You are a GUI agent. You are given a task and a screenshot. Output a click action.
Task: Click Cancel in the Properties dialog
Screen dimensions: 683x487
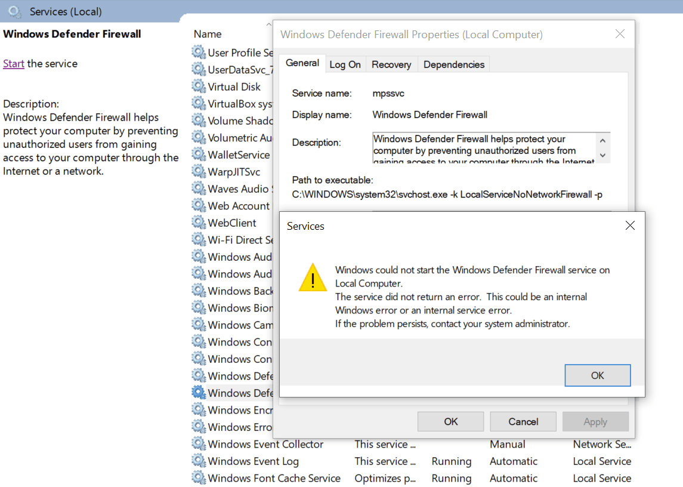tap(523, 421)
